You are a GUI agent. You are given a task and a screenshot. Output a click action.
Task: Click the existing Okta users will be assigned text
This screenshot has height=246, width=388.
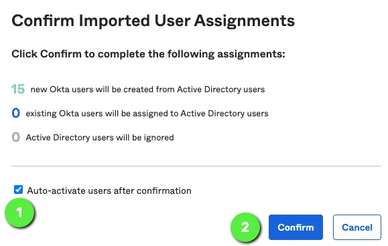coord(147,114)
